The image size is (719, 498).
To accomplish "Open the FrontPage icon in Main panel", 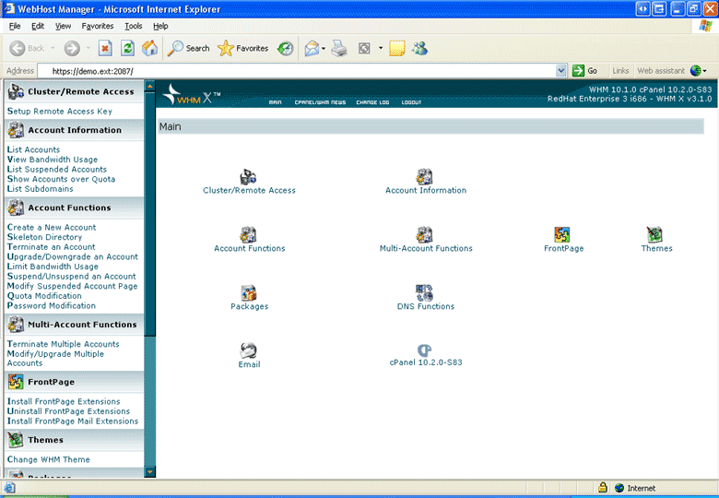I will [x=562, y=235].
